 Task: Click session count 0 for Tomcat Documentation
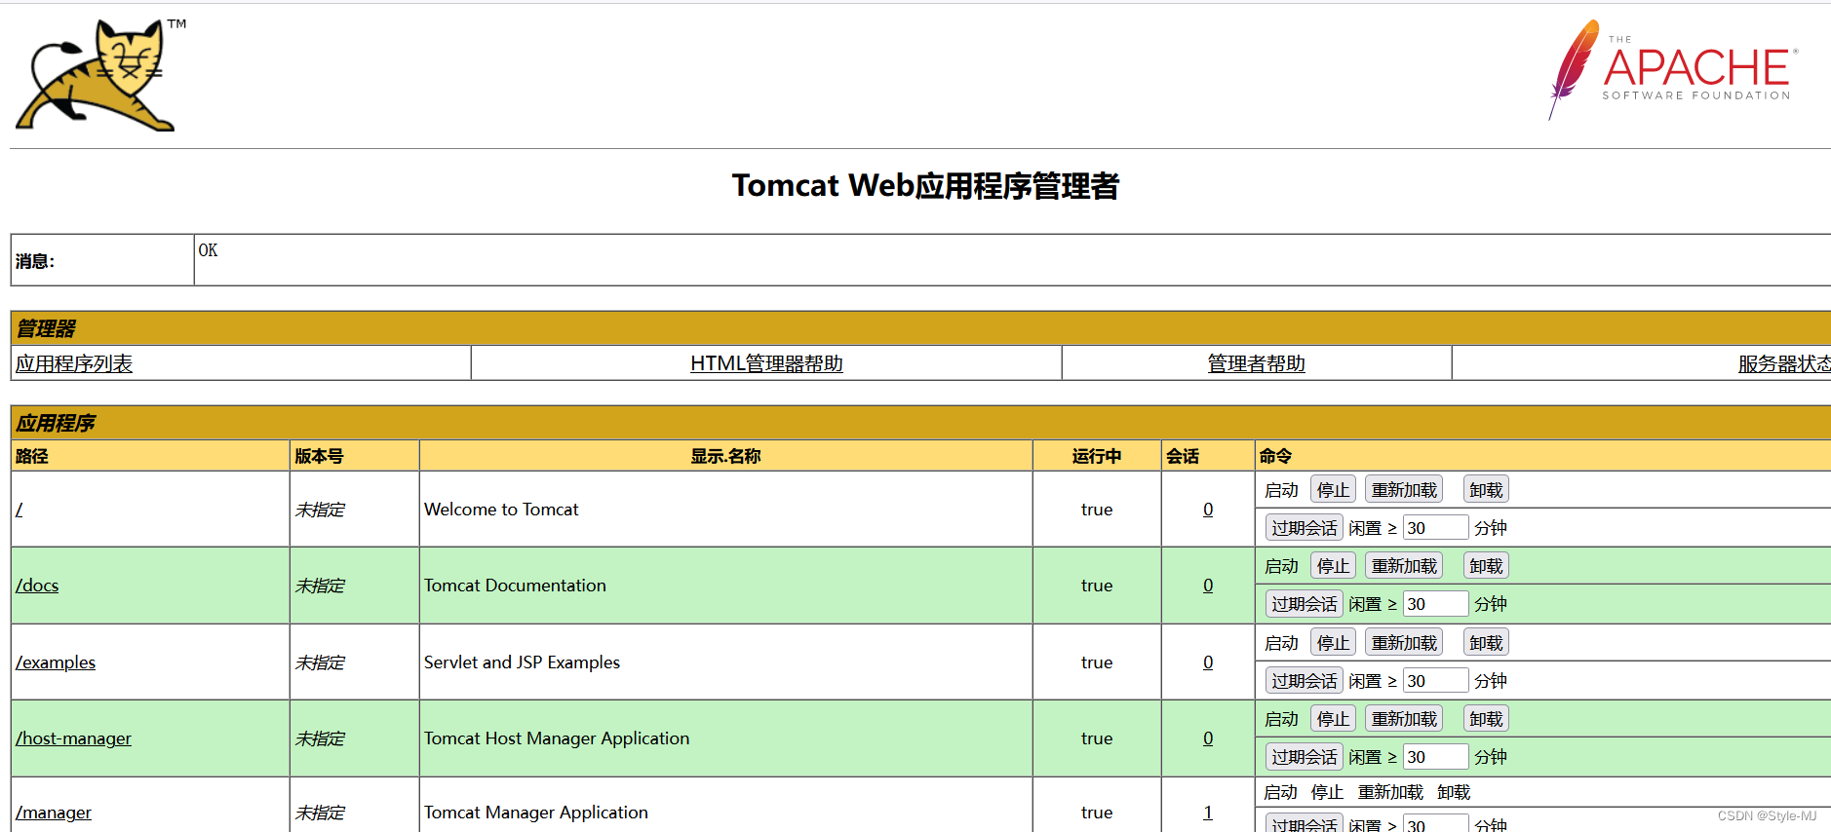[x=1208, y=586]
